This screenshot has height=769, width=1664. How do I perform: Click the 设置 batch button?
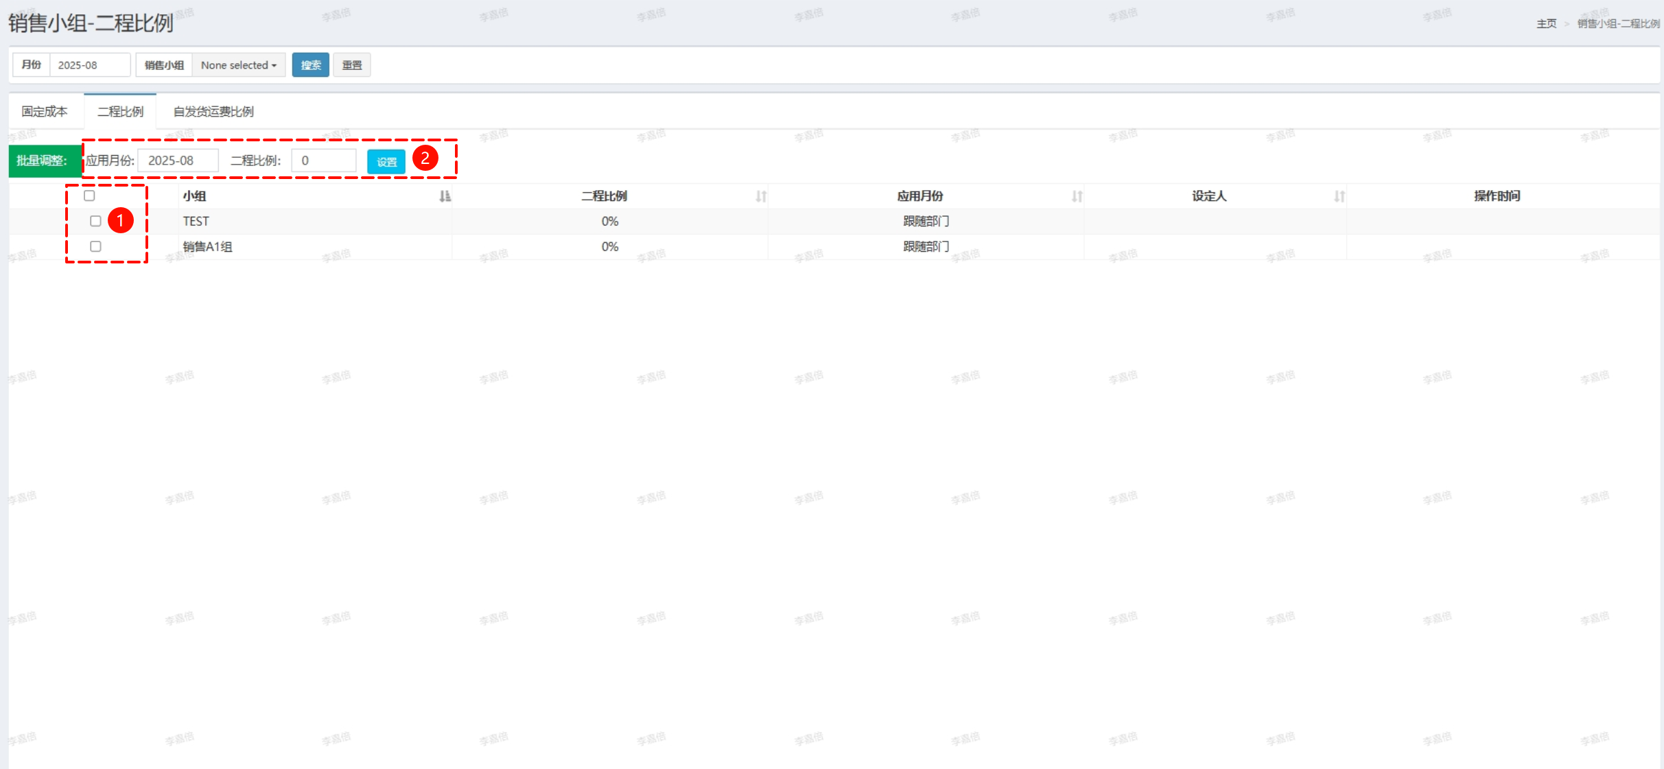[x=386, y=162]
